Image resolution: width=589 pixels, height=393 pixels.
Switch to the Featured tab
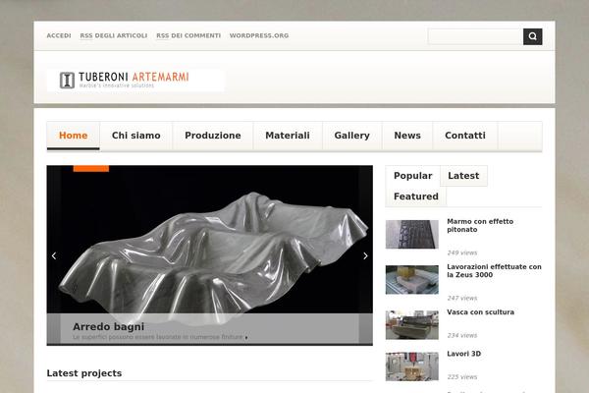click(x=416, y=196)
